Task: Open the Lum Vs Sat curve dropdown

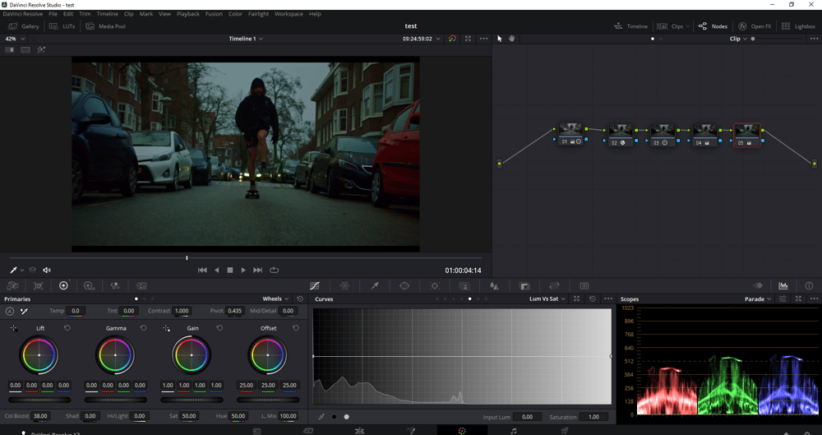Action: tap(547, 298)
